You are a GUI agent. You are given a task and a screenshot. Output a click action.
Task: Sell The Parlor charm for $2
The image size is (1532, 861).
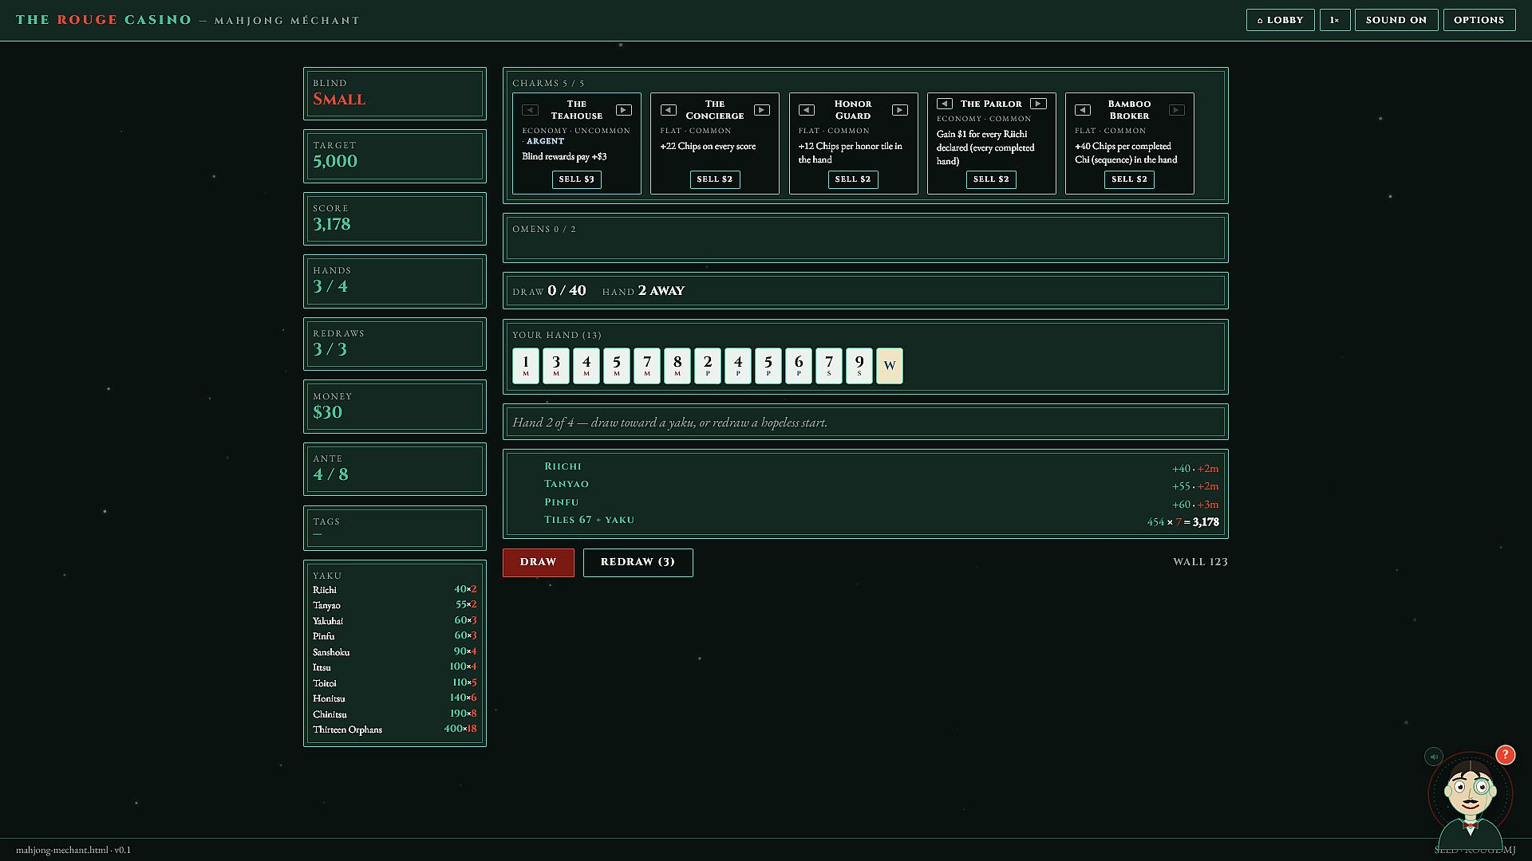pyautogui.click(x=991, y=179)
